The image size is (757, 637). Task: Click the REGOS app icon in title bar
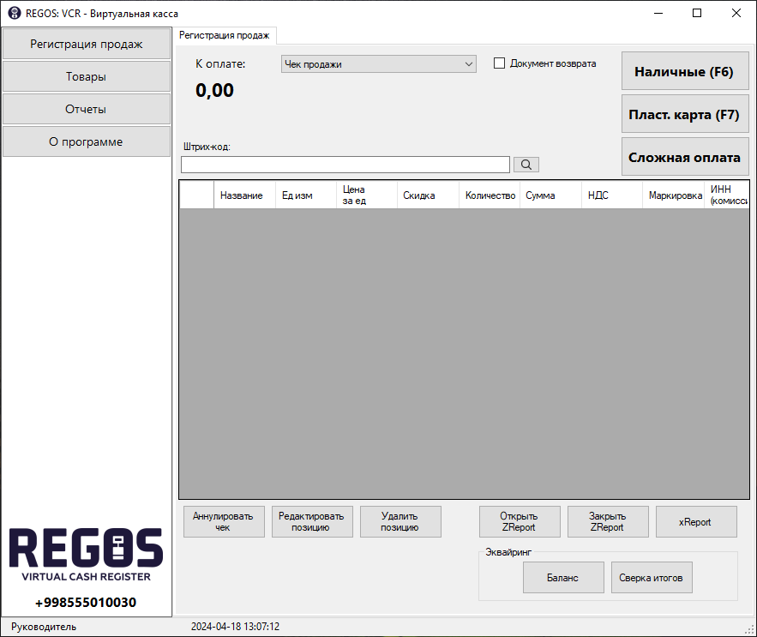15,14
